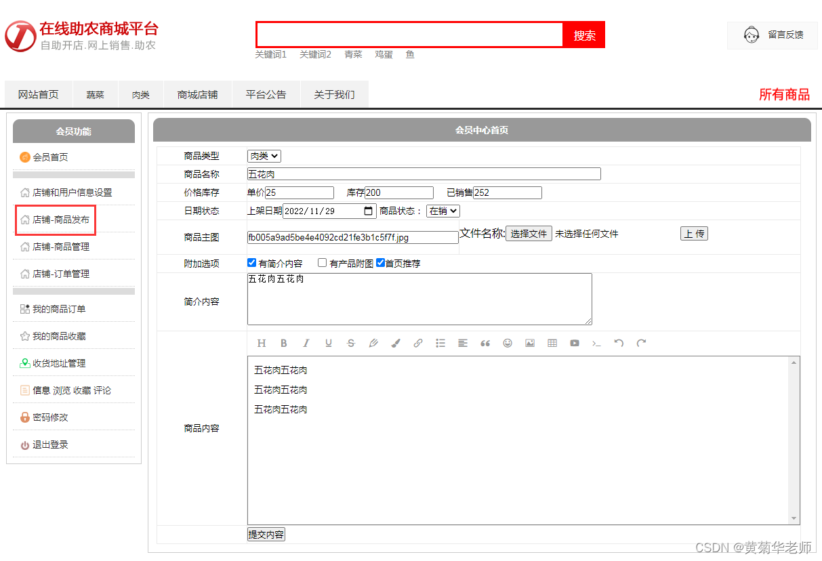This screenshot has width=822, height=561.
Task: Insert a table from the editor toolbar
Action: click(x=552, y=344)
